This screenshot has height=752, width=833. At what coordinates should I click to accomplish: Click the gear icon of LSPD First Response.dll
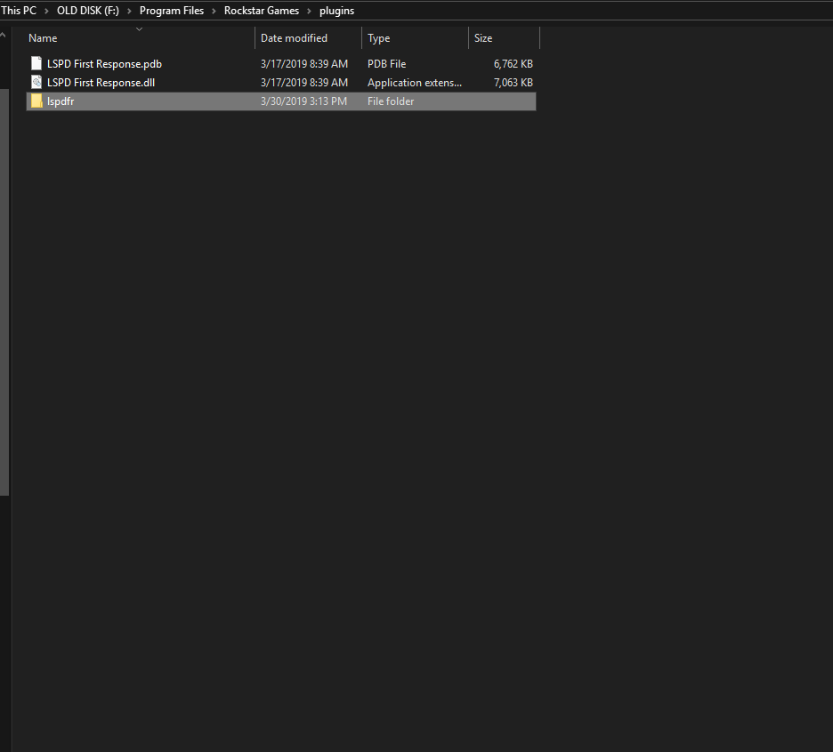pyautogui.click(x=36, y=82)
